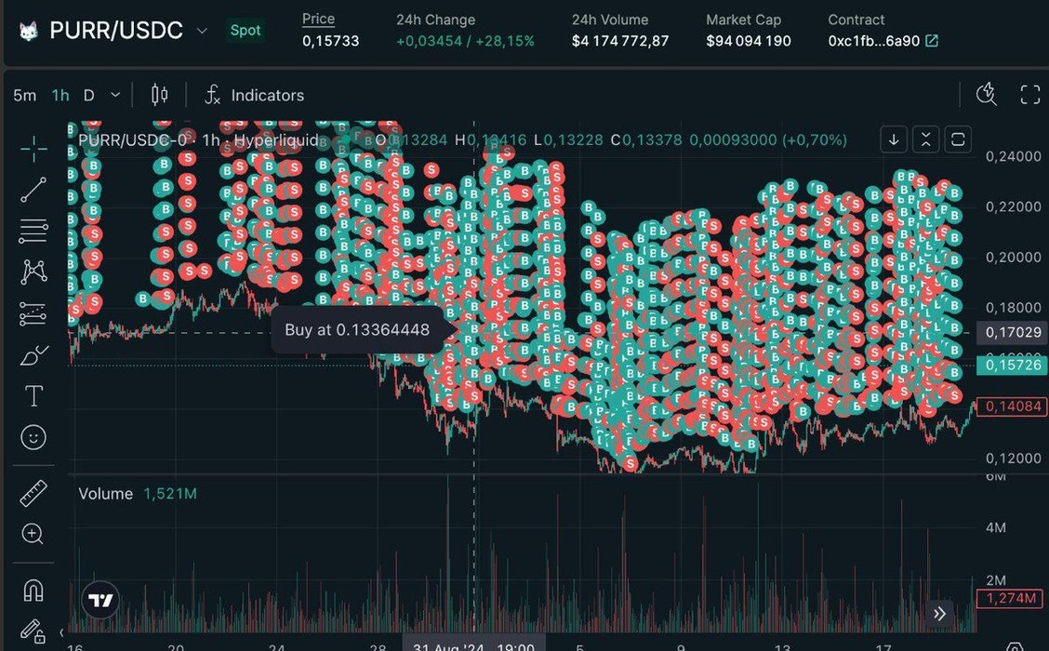This screenshot has height=651, width=1049.
Task: Click the Spot market badge
Action: [245, 31]
